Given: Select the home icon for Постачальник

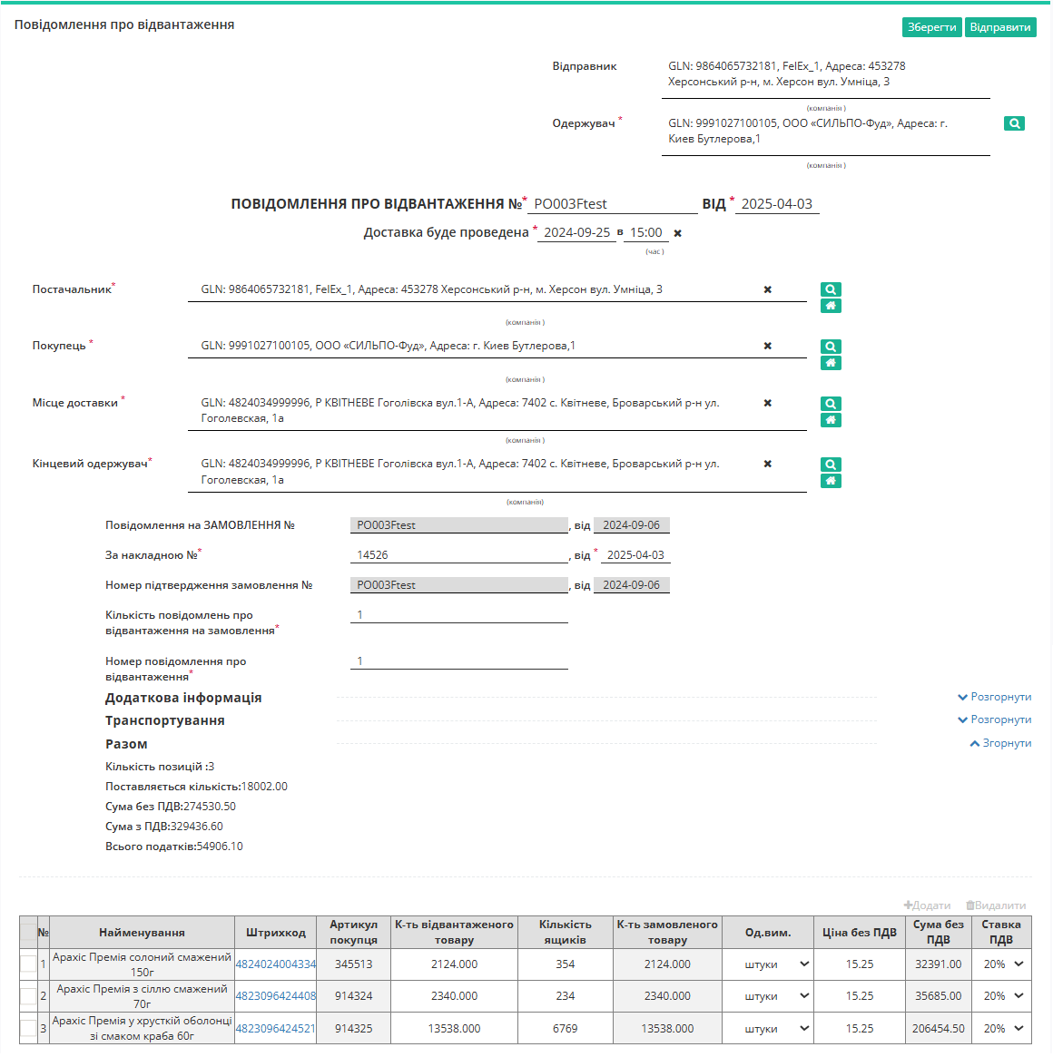Looking at the screenshot, I should tap(830, 306).
